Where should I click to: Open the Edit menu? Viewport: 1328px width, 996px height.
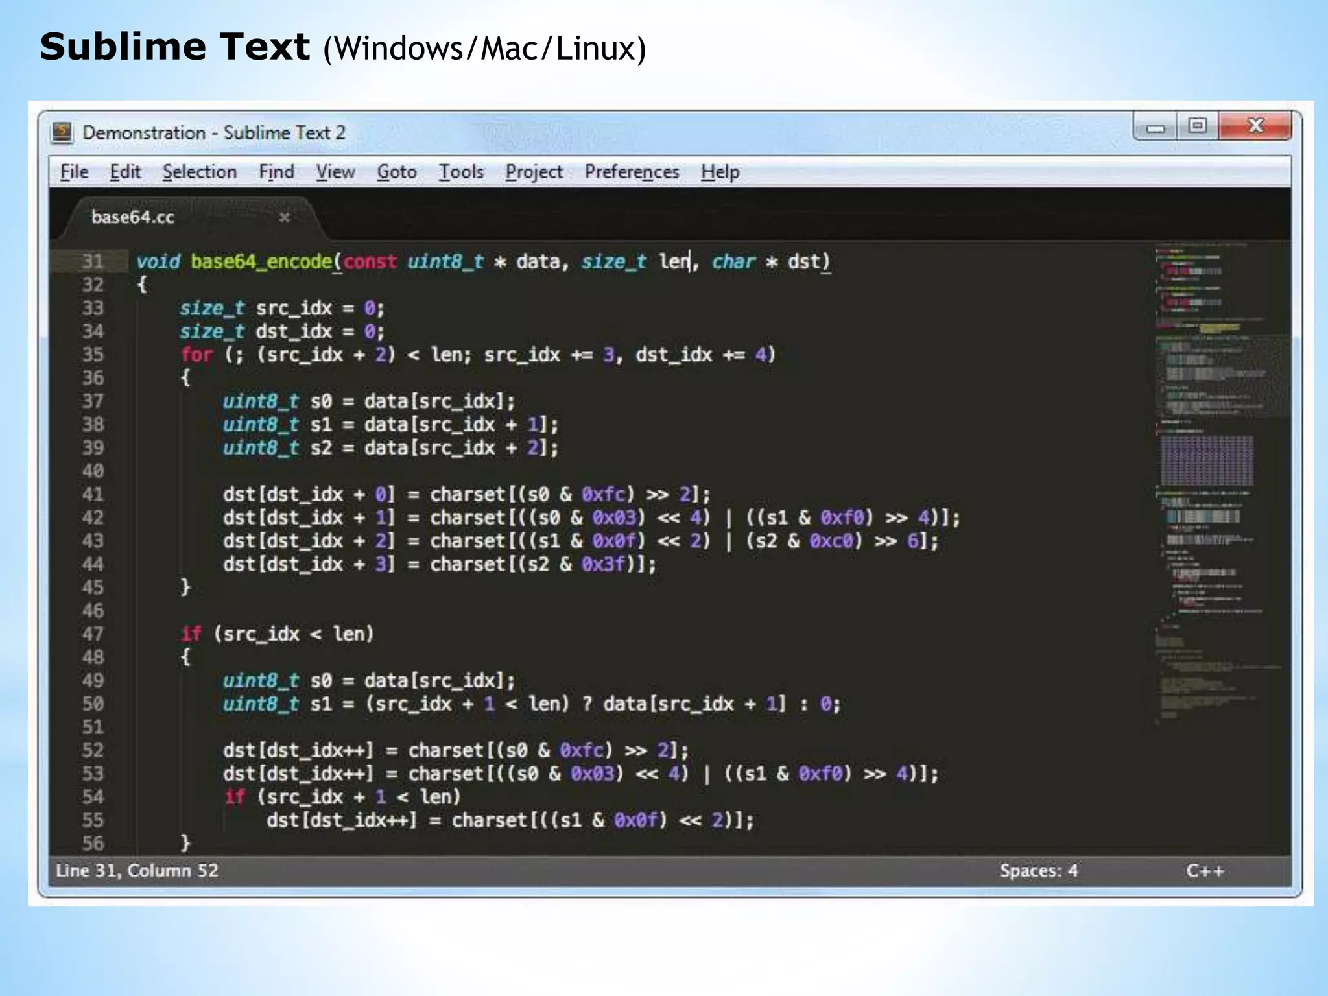pyautogui.click(x=125, y=172)
